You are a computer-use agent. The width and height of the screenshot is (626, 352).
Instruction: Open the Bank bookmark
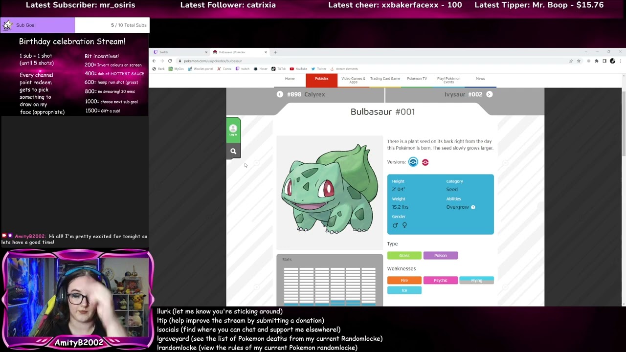158,69
